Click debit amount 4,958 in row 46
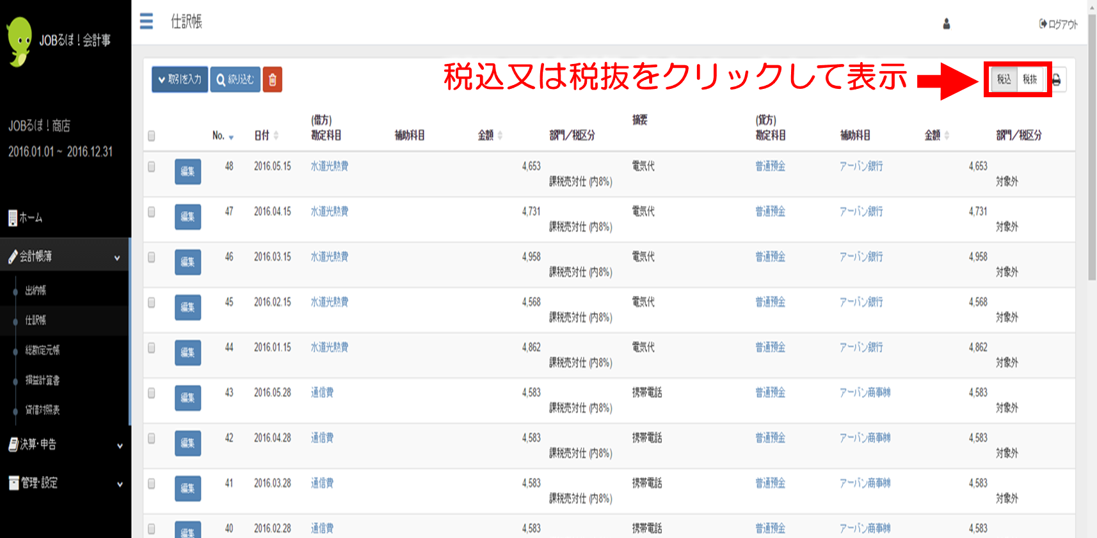 point(531,257)
